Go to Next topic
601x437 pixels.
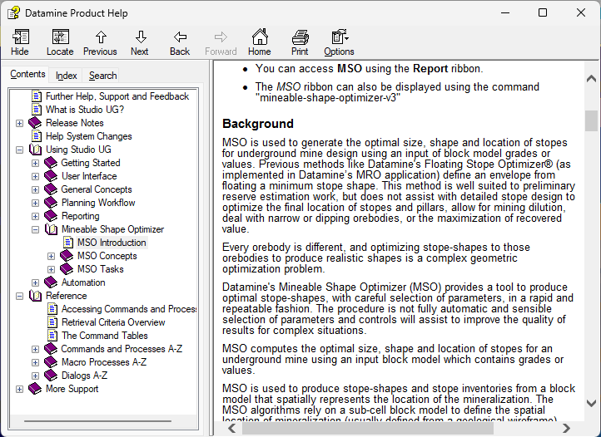[x=140, y=42]
